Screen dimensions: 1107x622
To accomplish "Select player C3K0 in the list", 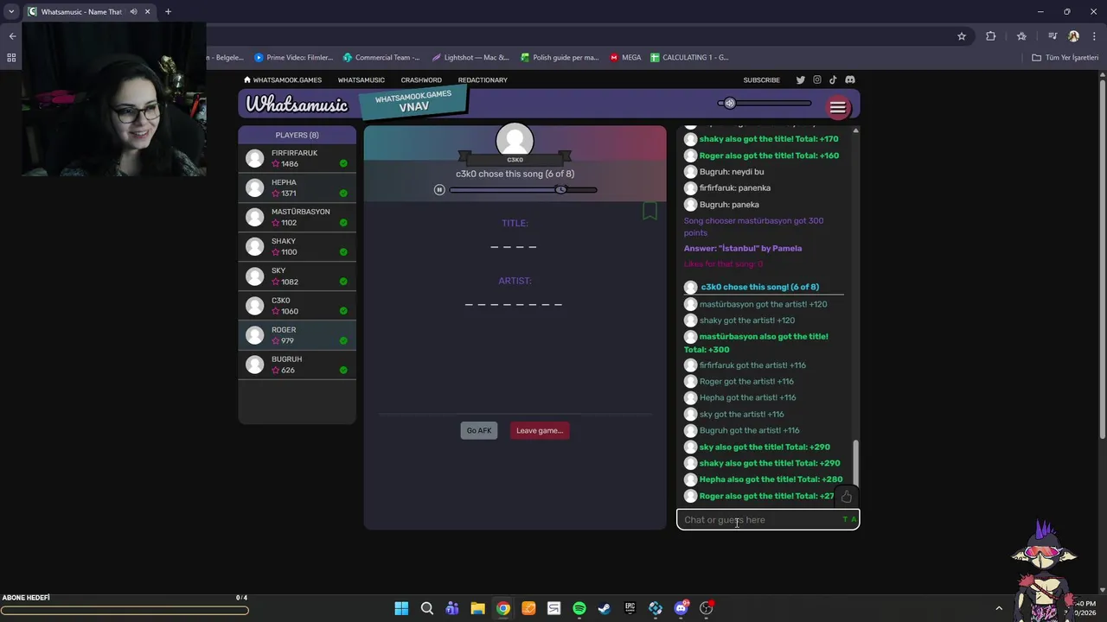I will coord(297,306).
